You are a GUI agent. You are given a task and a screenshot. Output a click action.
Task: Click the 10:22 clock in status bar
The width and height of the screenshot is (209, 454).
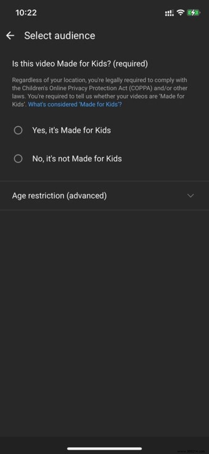[26, 13]
